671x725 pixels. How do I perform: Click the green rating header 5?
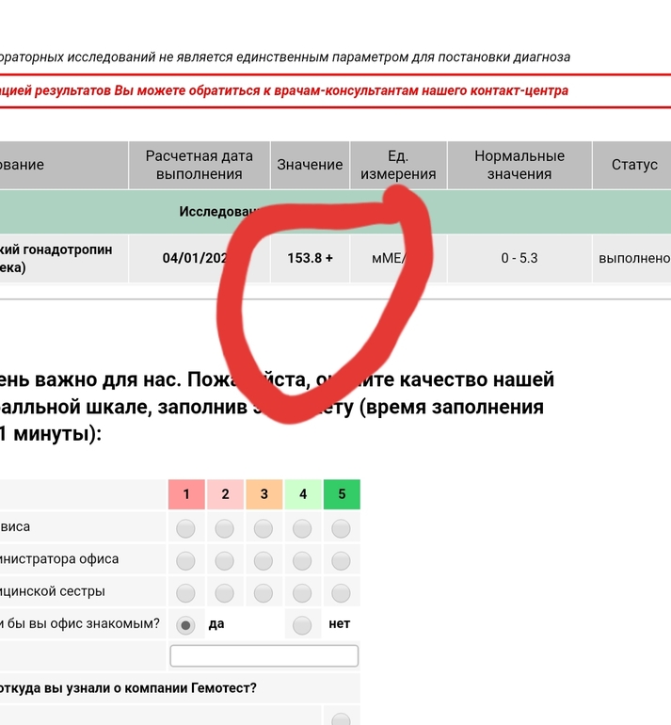[x=341, y=494]
